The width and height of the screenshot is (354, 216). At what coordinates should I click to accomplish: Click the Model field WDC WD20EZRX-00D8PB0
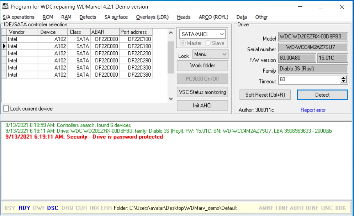(x=313, y=37)
